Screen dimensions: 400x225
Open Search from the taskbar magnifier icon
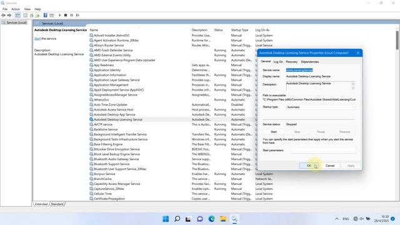(x=177, y=219)
